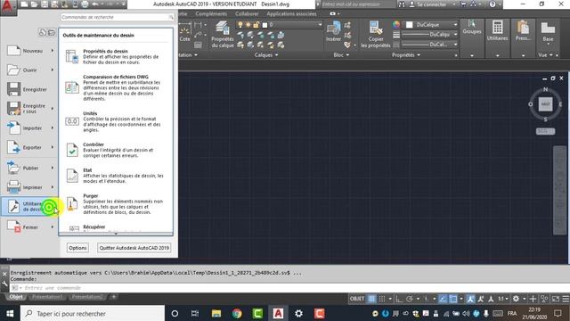Viewport: 570px width, 321px height.
Task: Toggle layer on/off lightbulb in layer dropdown
Action: coord(240,25)
